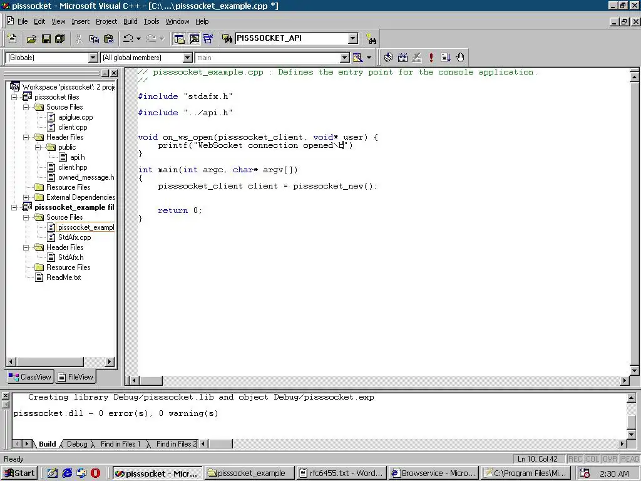
Task: Switch to rfc6455.txt WordPad taskbar button
Action: pyautogui.click(x=341, y=473)
